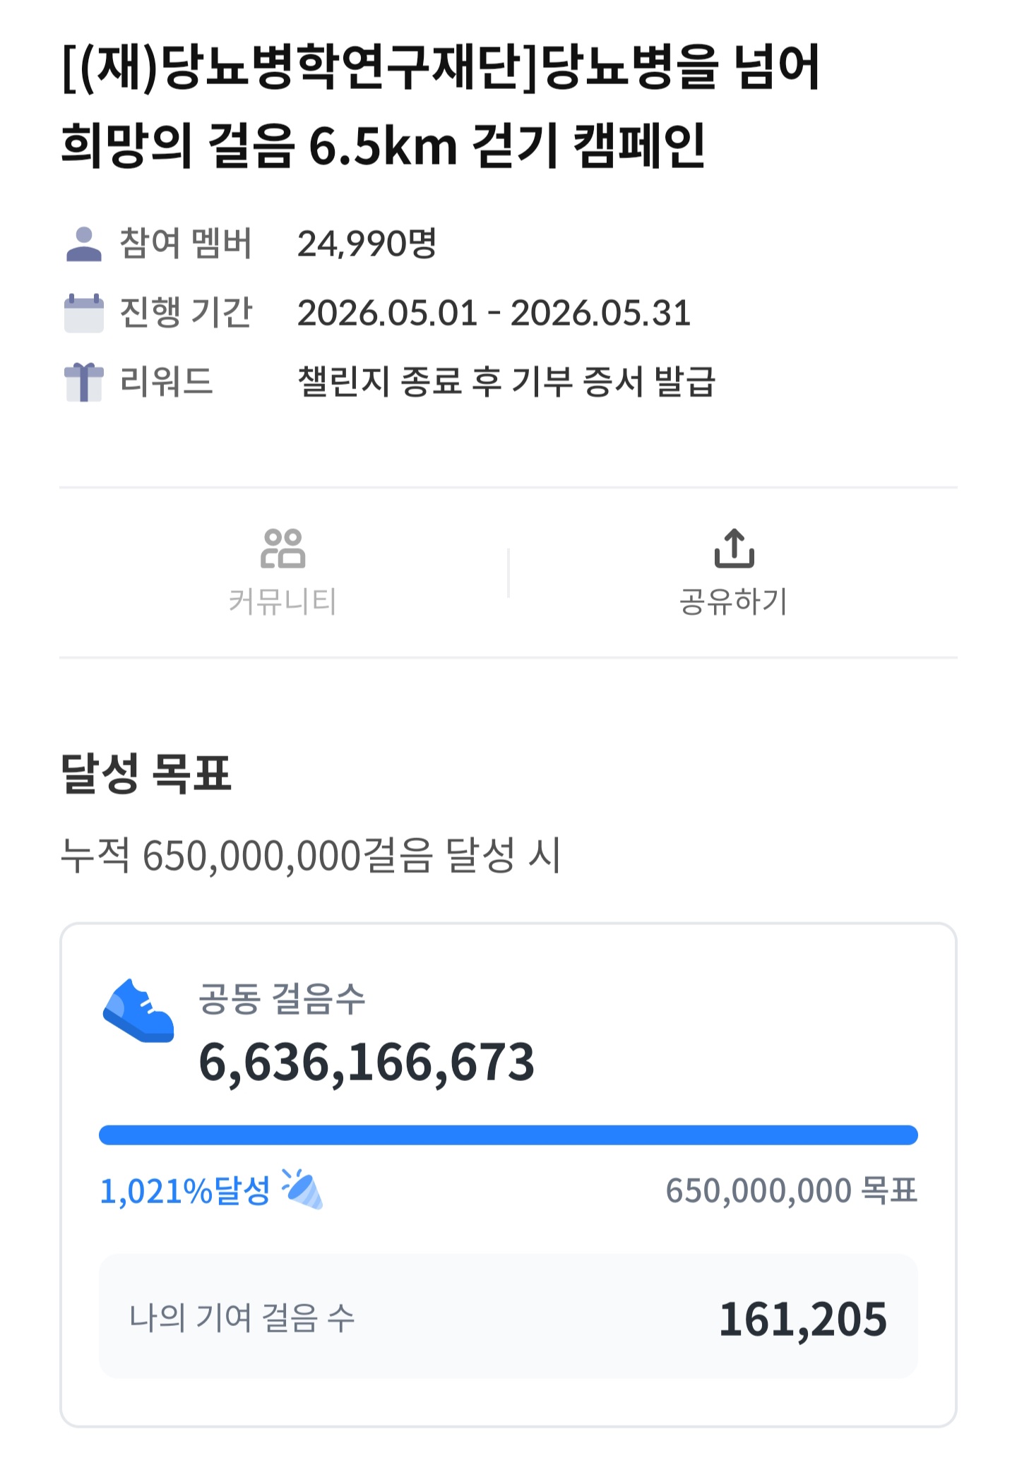Tap the 진행 기간 label

point(186,313)
